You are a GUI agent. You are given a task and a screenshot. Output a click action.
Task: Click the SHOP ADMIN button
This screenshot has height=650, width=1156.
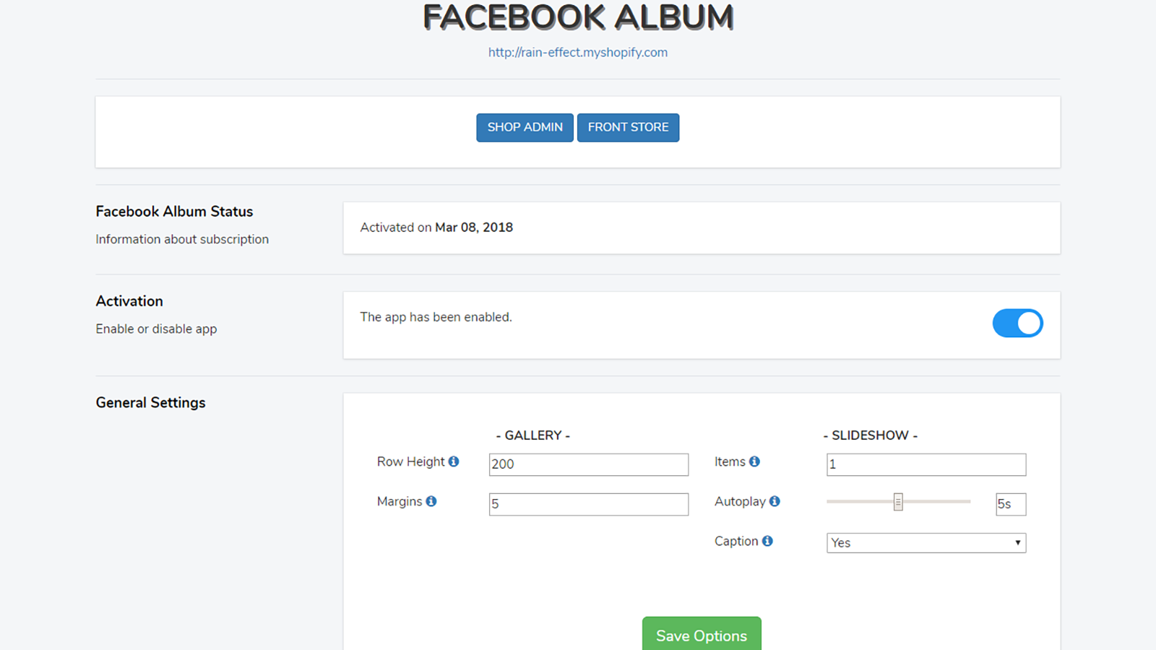[525, 128]
